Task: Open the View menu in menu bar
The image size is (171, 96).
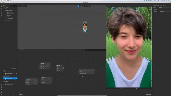Action: (x=7, y=4)
